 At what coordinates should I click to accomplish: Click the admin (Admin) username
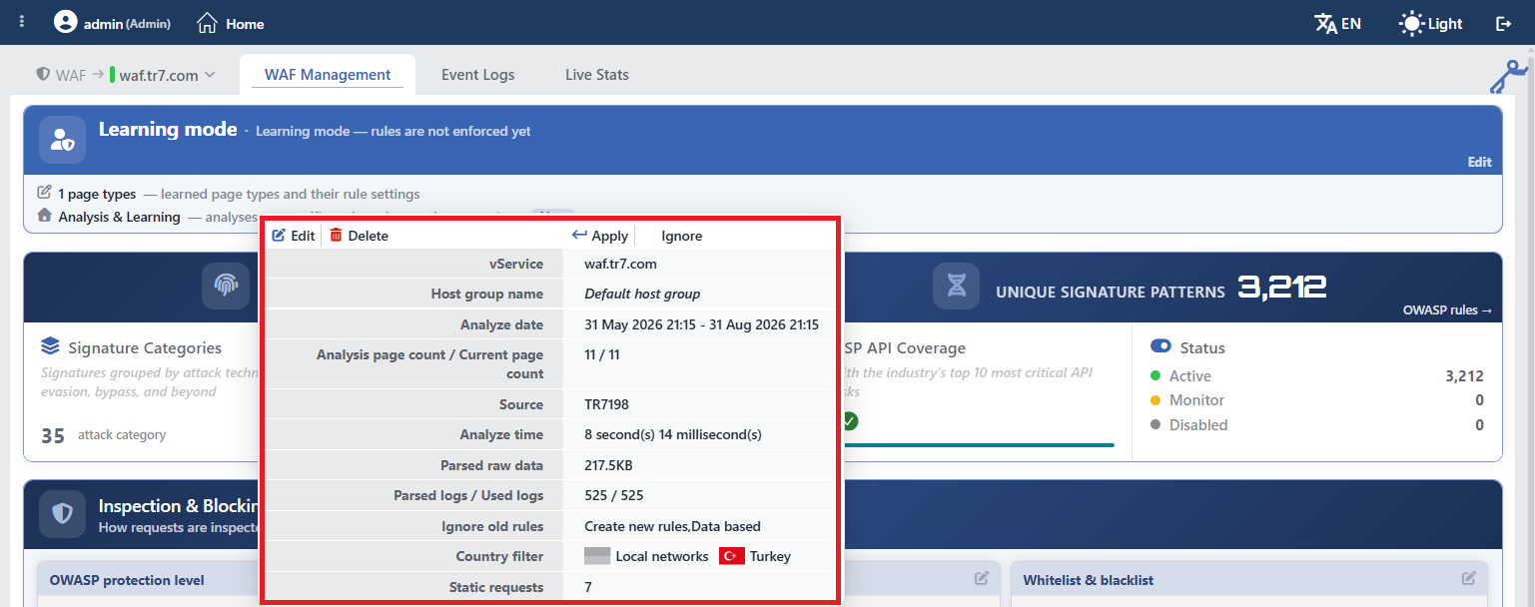(x=127, y=23)
